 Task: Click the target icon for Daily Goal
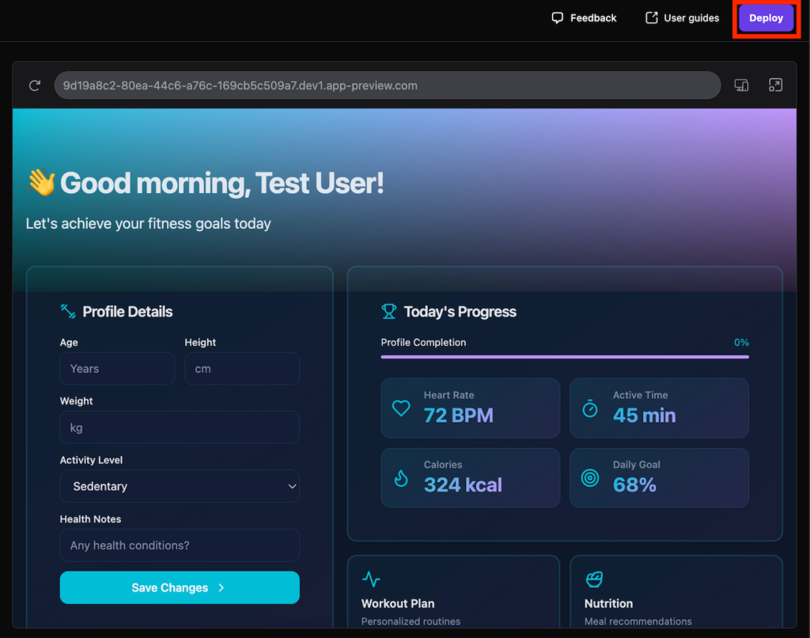590,478
